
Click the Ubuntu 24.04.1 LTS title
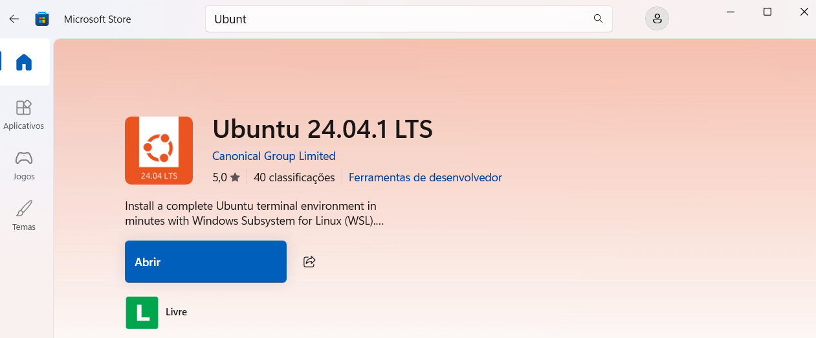point(322,130)
